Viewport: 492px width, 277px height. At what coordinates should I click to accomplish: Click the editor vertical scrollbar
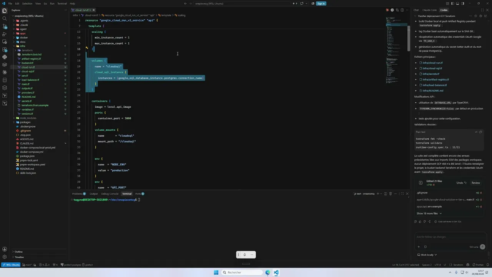tap(408, 38)
